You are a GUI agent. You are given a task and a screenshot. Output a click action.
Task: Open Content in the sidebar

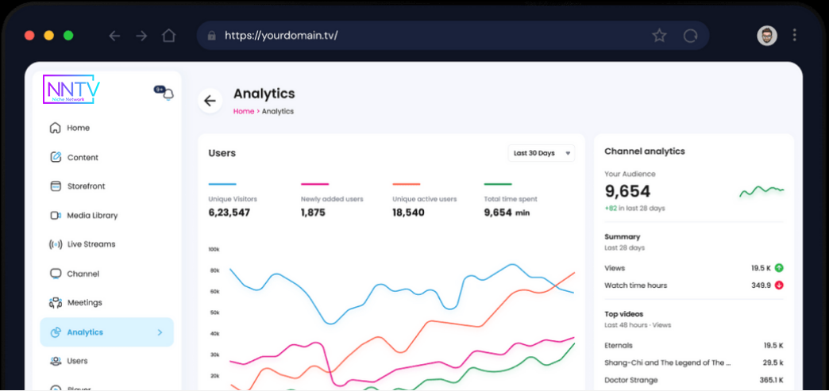tap(83, 157)
